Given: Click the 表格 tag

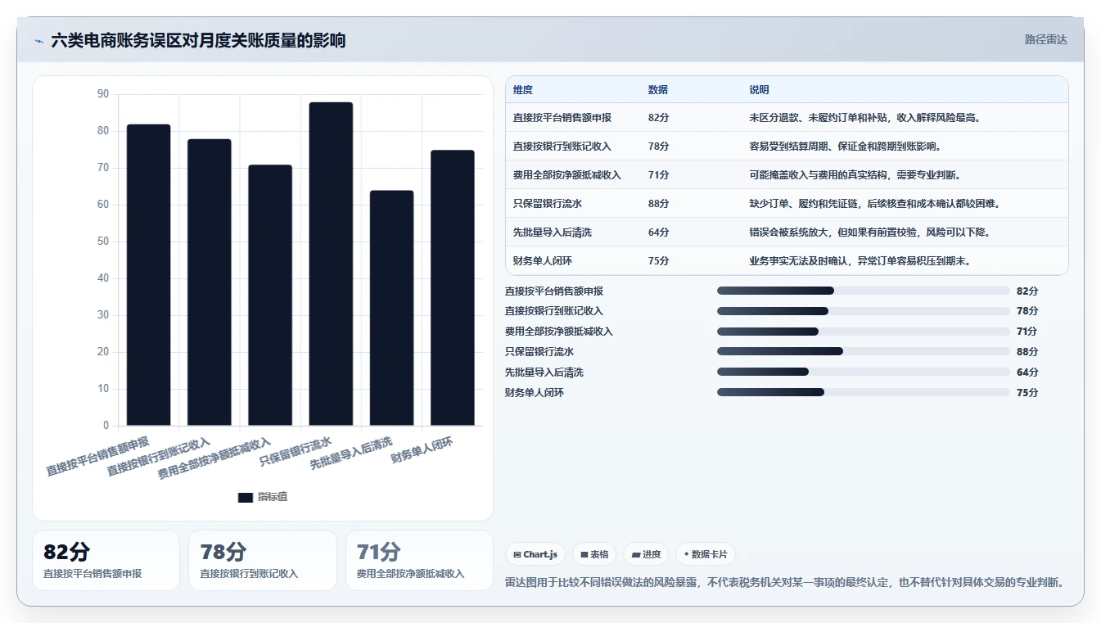Looking at the screenshot, I should click(x=594, y=554).
